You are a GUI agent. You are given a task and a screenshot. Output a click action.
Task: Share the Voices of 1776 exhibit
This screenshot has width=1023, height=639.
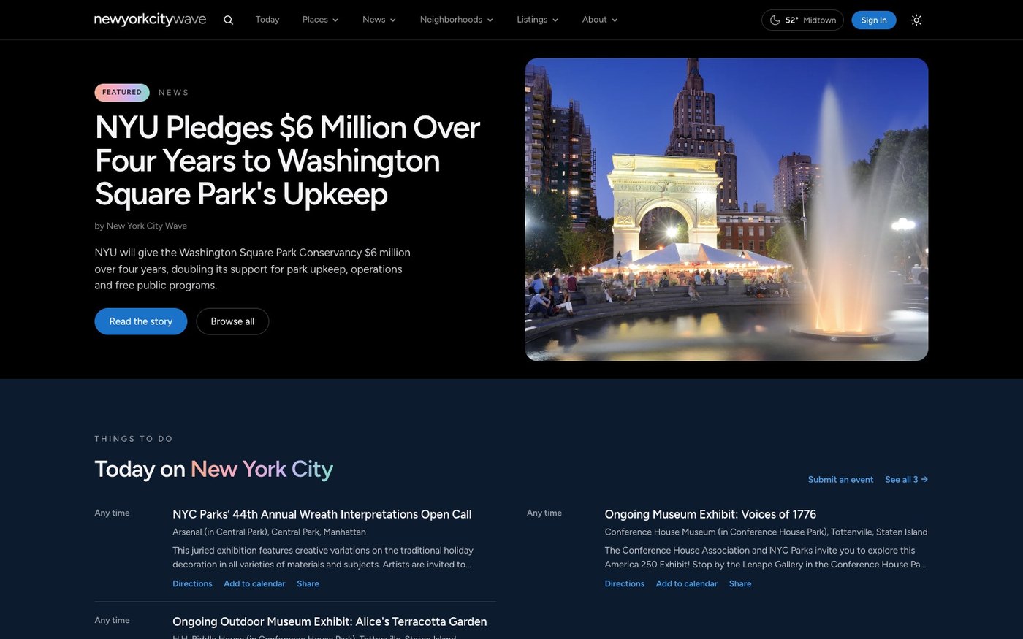click(740, 584)
